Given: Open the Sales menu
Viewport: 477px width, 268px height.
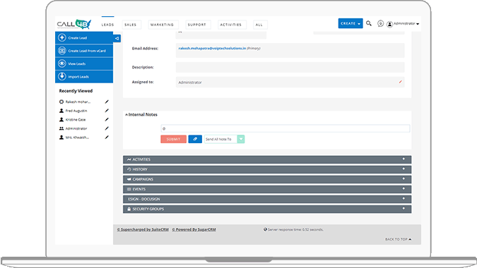Looking at the screenshot, I should [x=131, y=25].
